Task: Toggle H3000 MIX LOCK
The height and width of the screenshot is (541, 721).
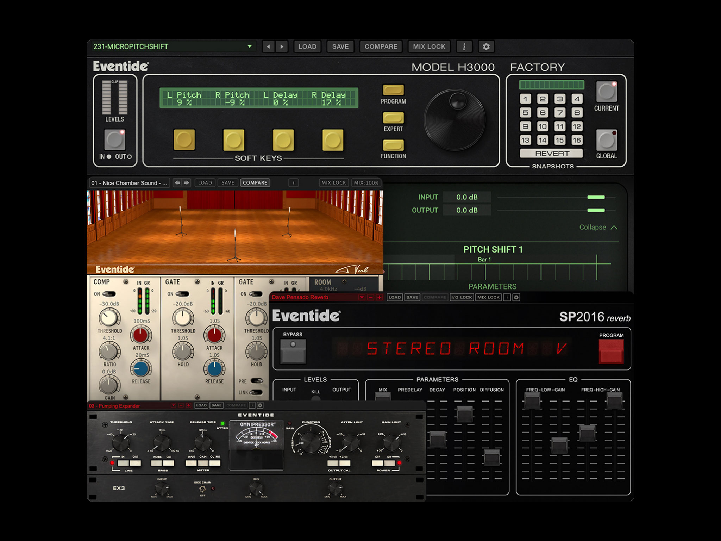Action: pyautogui.click(x=429, y=46)
